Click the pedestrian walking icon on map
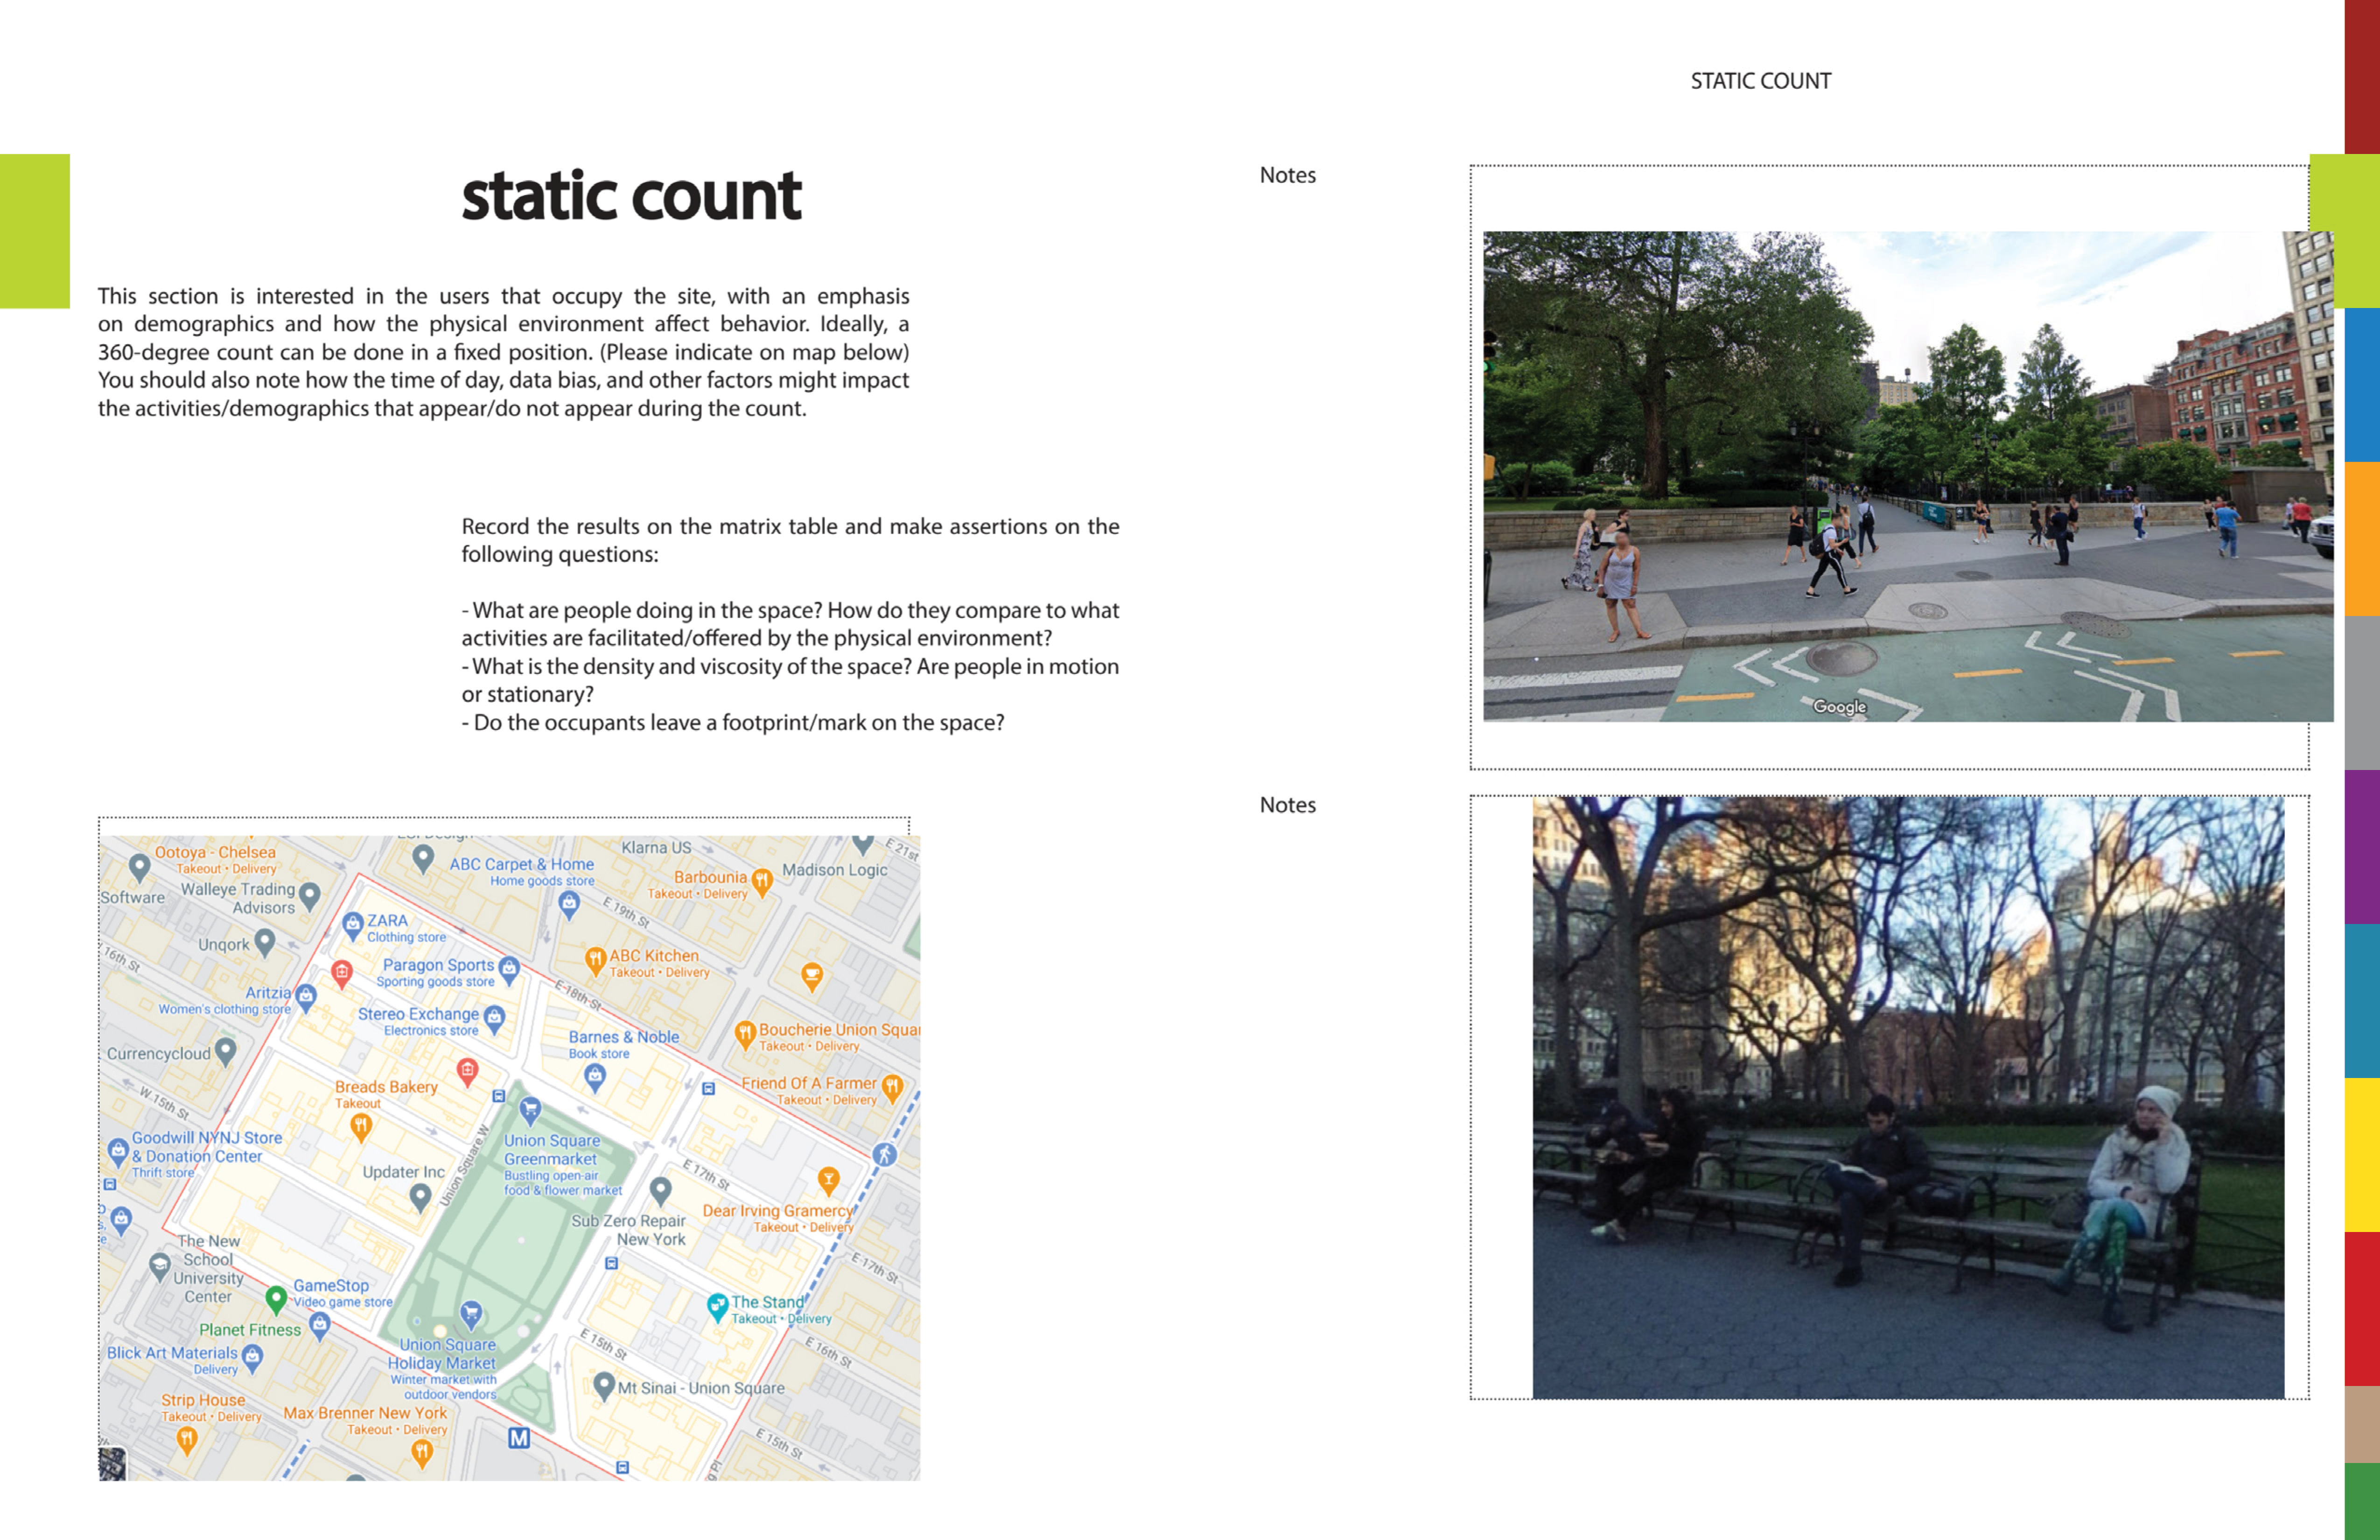 [x=884, y=1155]
